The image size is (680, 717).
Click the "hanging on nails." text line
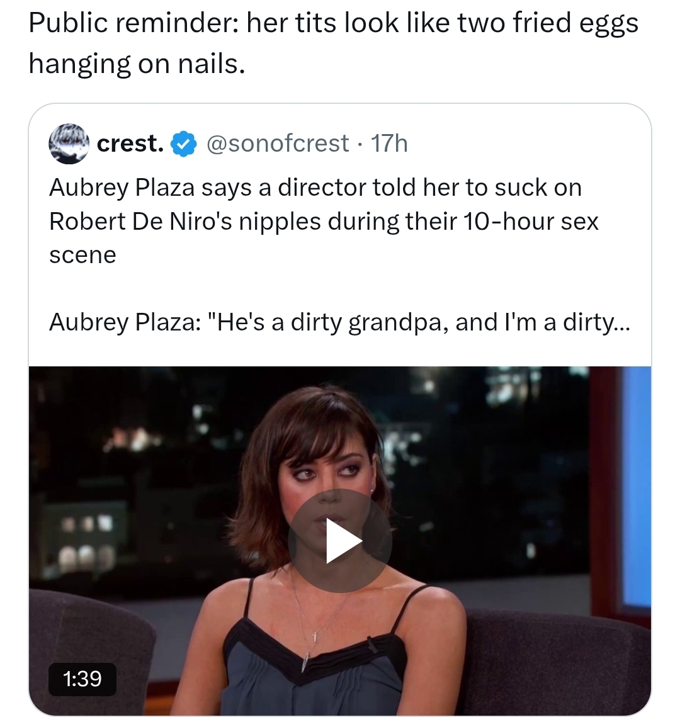[137, 63]
